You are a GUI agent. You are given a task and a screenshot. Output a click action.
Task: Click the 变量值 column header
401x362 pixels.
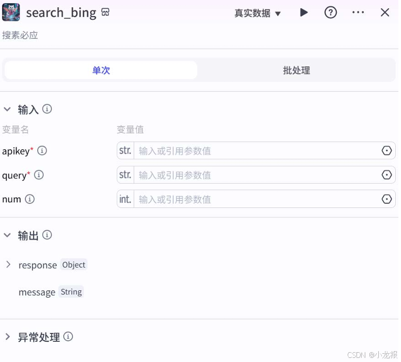[x=130, y=130]
